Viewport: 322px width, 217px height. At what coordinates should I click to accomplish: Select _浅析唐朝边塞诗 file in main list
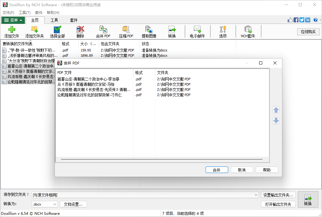point(33,55)
